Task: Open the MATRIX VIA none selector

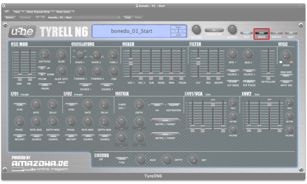Action: tap(157, 105)
